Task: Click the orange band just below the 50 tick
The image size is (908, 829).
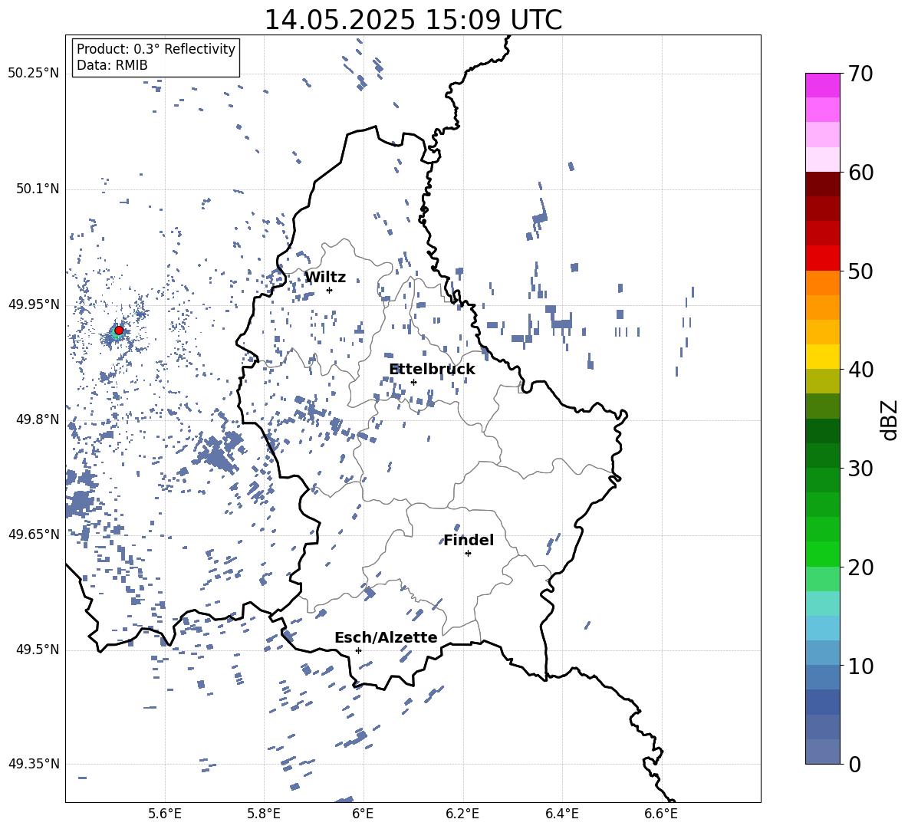Action: tap(823, 283)
